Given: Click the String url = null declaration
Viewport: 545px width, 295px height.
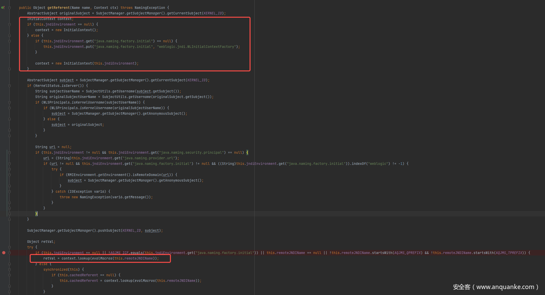Looking at the screenshot, I should (x=53, y=147).
